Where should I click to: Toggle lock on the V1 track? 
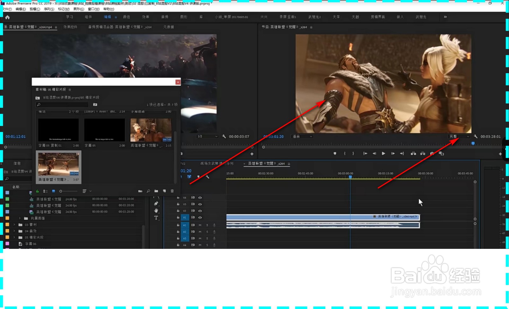[178, 218]
